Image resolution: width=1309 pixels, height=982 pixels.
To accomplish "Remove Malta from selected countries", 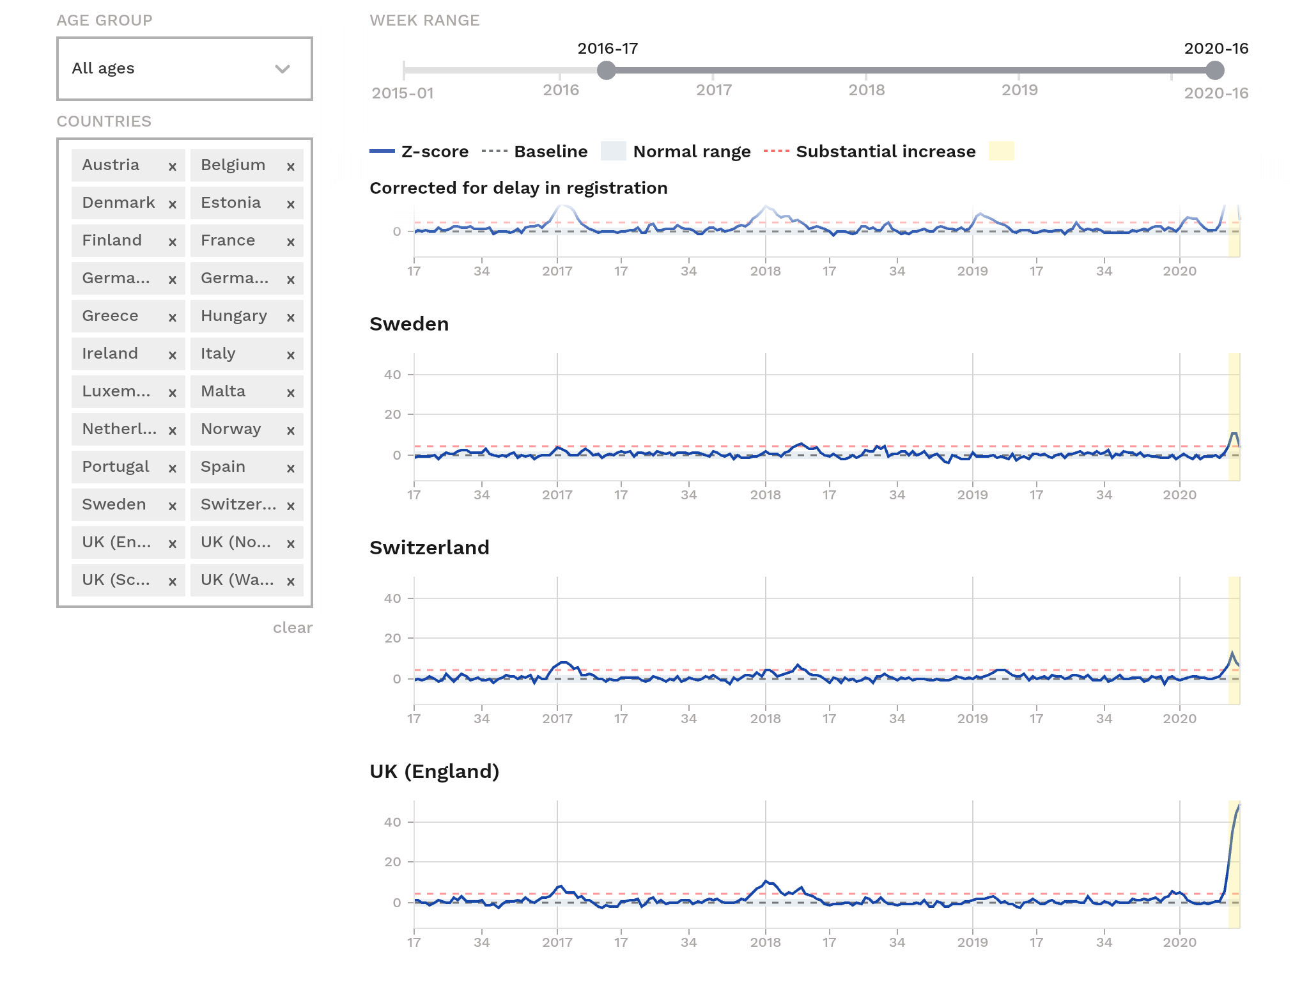I will (x=291, y=393).
